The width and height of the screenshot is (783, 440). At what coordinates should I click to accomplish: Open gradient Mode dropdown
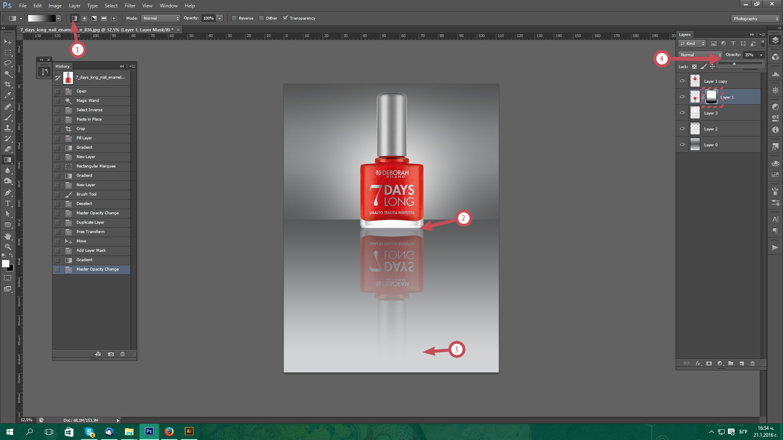coord(160,18)
